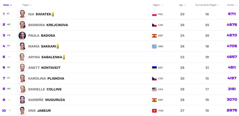Click the Poland flag icon
The width and height of the screenshot is (239, 116).
pos(154,14)
